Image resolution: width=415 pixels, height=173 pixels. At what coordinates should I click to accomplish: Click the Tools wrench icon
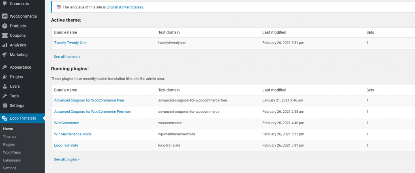tap(4, 96)
